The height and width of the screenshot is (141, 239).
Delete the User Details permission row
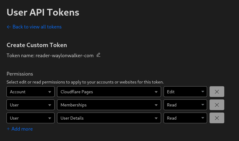click(217, 118)
